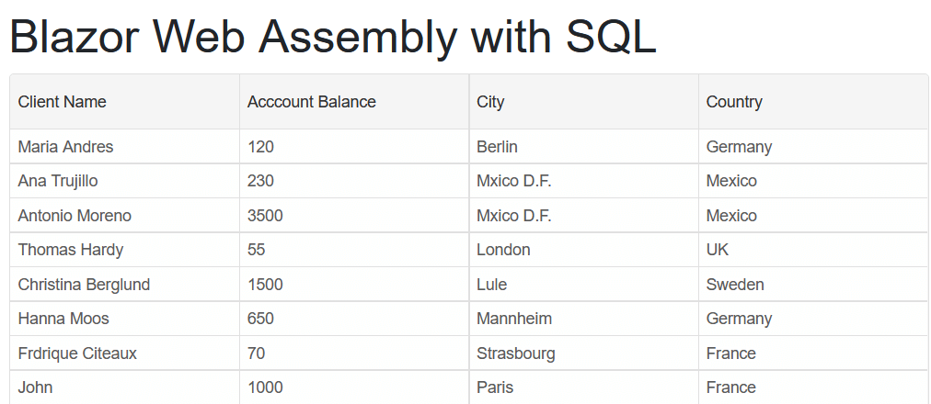The height and width of the screenshot is (404, 931).
Task: Click the Maria Andres name cell
Action: [x=66, y=146]
